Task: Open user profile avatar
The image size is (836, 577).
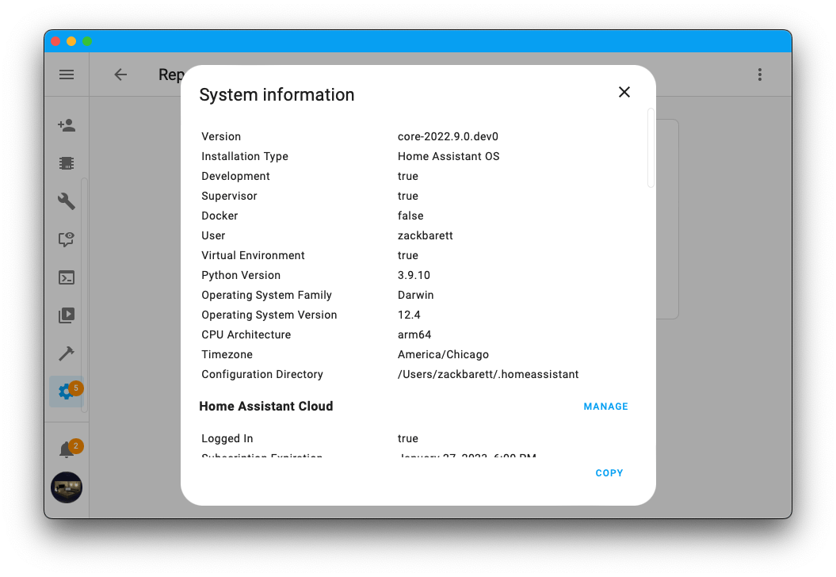Action: tap(67, 487)
